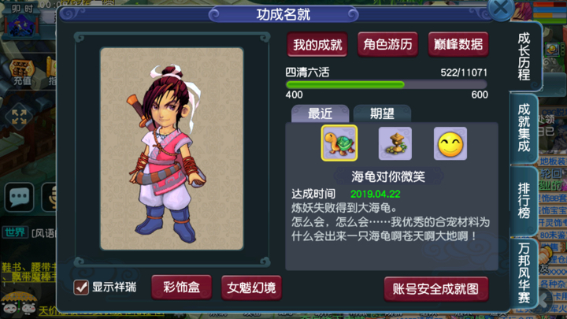Tap the 充值 recharge icon
This screenshot has width=567, height=319.
pos(22,72)
